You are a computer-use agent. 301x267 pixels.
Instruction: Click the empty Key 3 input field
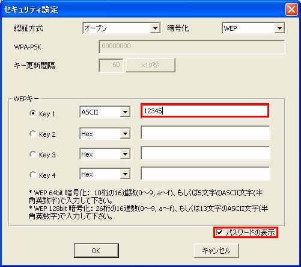pyautogui.click(x=205, y=153)
